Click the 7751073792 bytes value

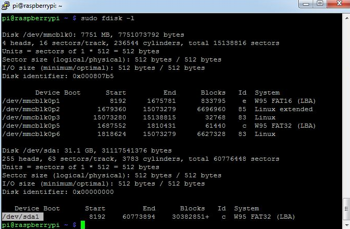(x=151, y=35)
